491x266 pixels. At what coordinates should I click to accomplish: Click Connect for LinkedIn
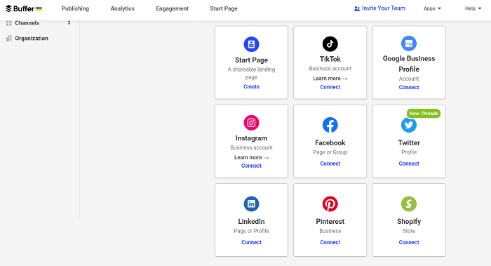pos(251,242)
